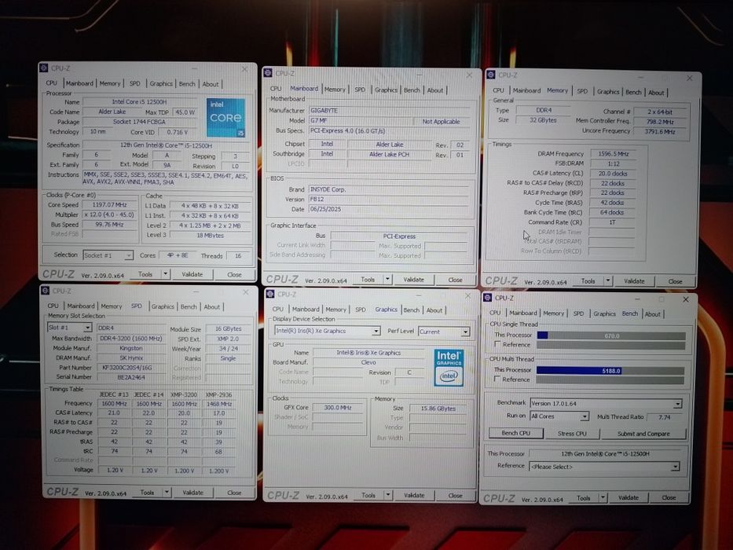The width and height of the screenshot is (733, 550).
Task: Open the Socket #1 selection dropdown
Action: [x=108, y=255]
